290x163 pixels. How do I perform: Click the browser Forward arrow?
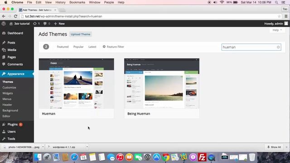10,16
